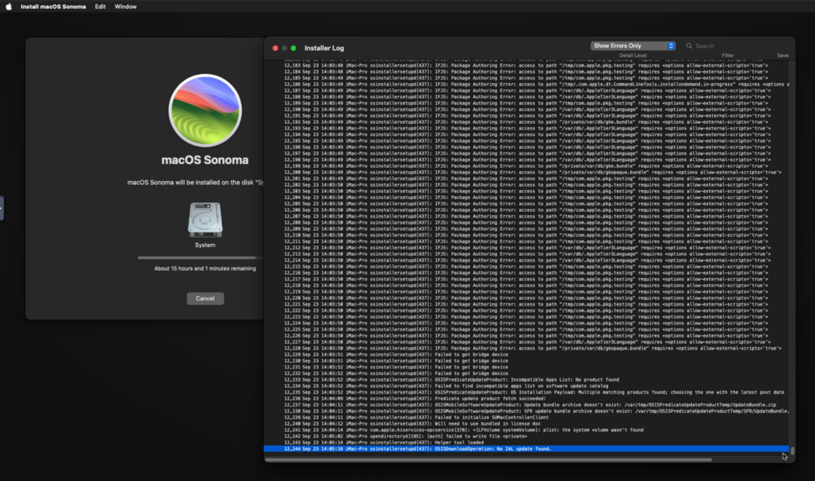The width and height of the screenshot is (815, 481).
Task: Select log line 12,236 Predicate update product fetch
Action: click(x=526, y=399)
